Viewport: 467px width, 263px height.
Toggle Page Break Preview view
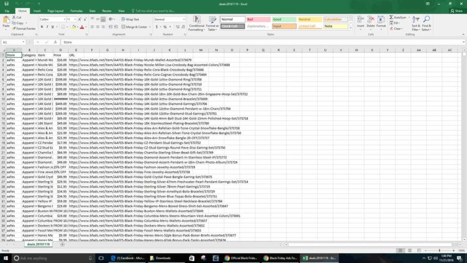tap(419, 251)
